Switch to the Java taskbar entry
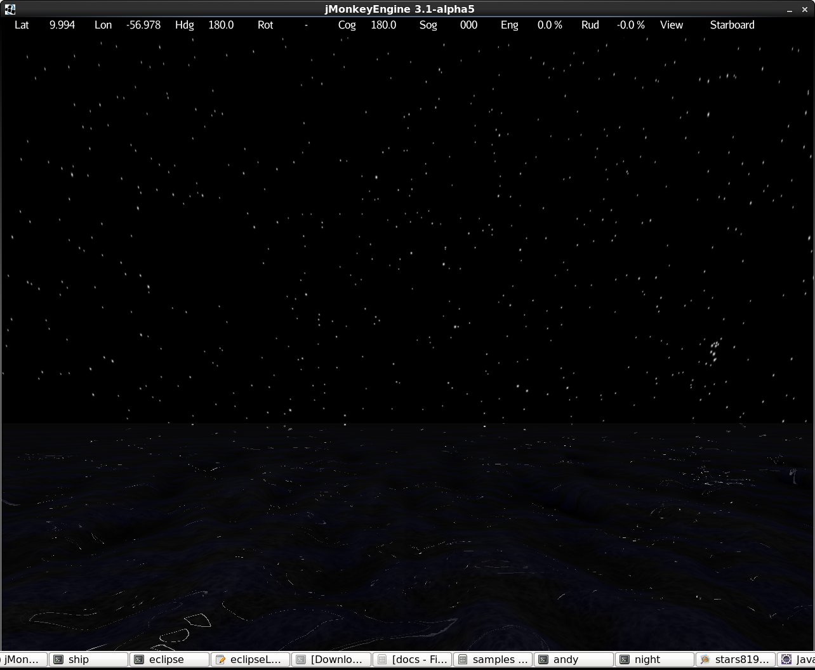 coord(798,659)
